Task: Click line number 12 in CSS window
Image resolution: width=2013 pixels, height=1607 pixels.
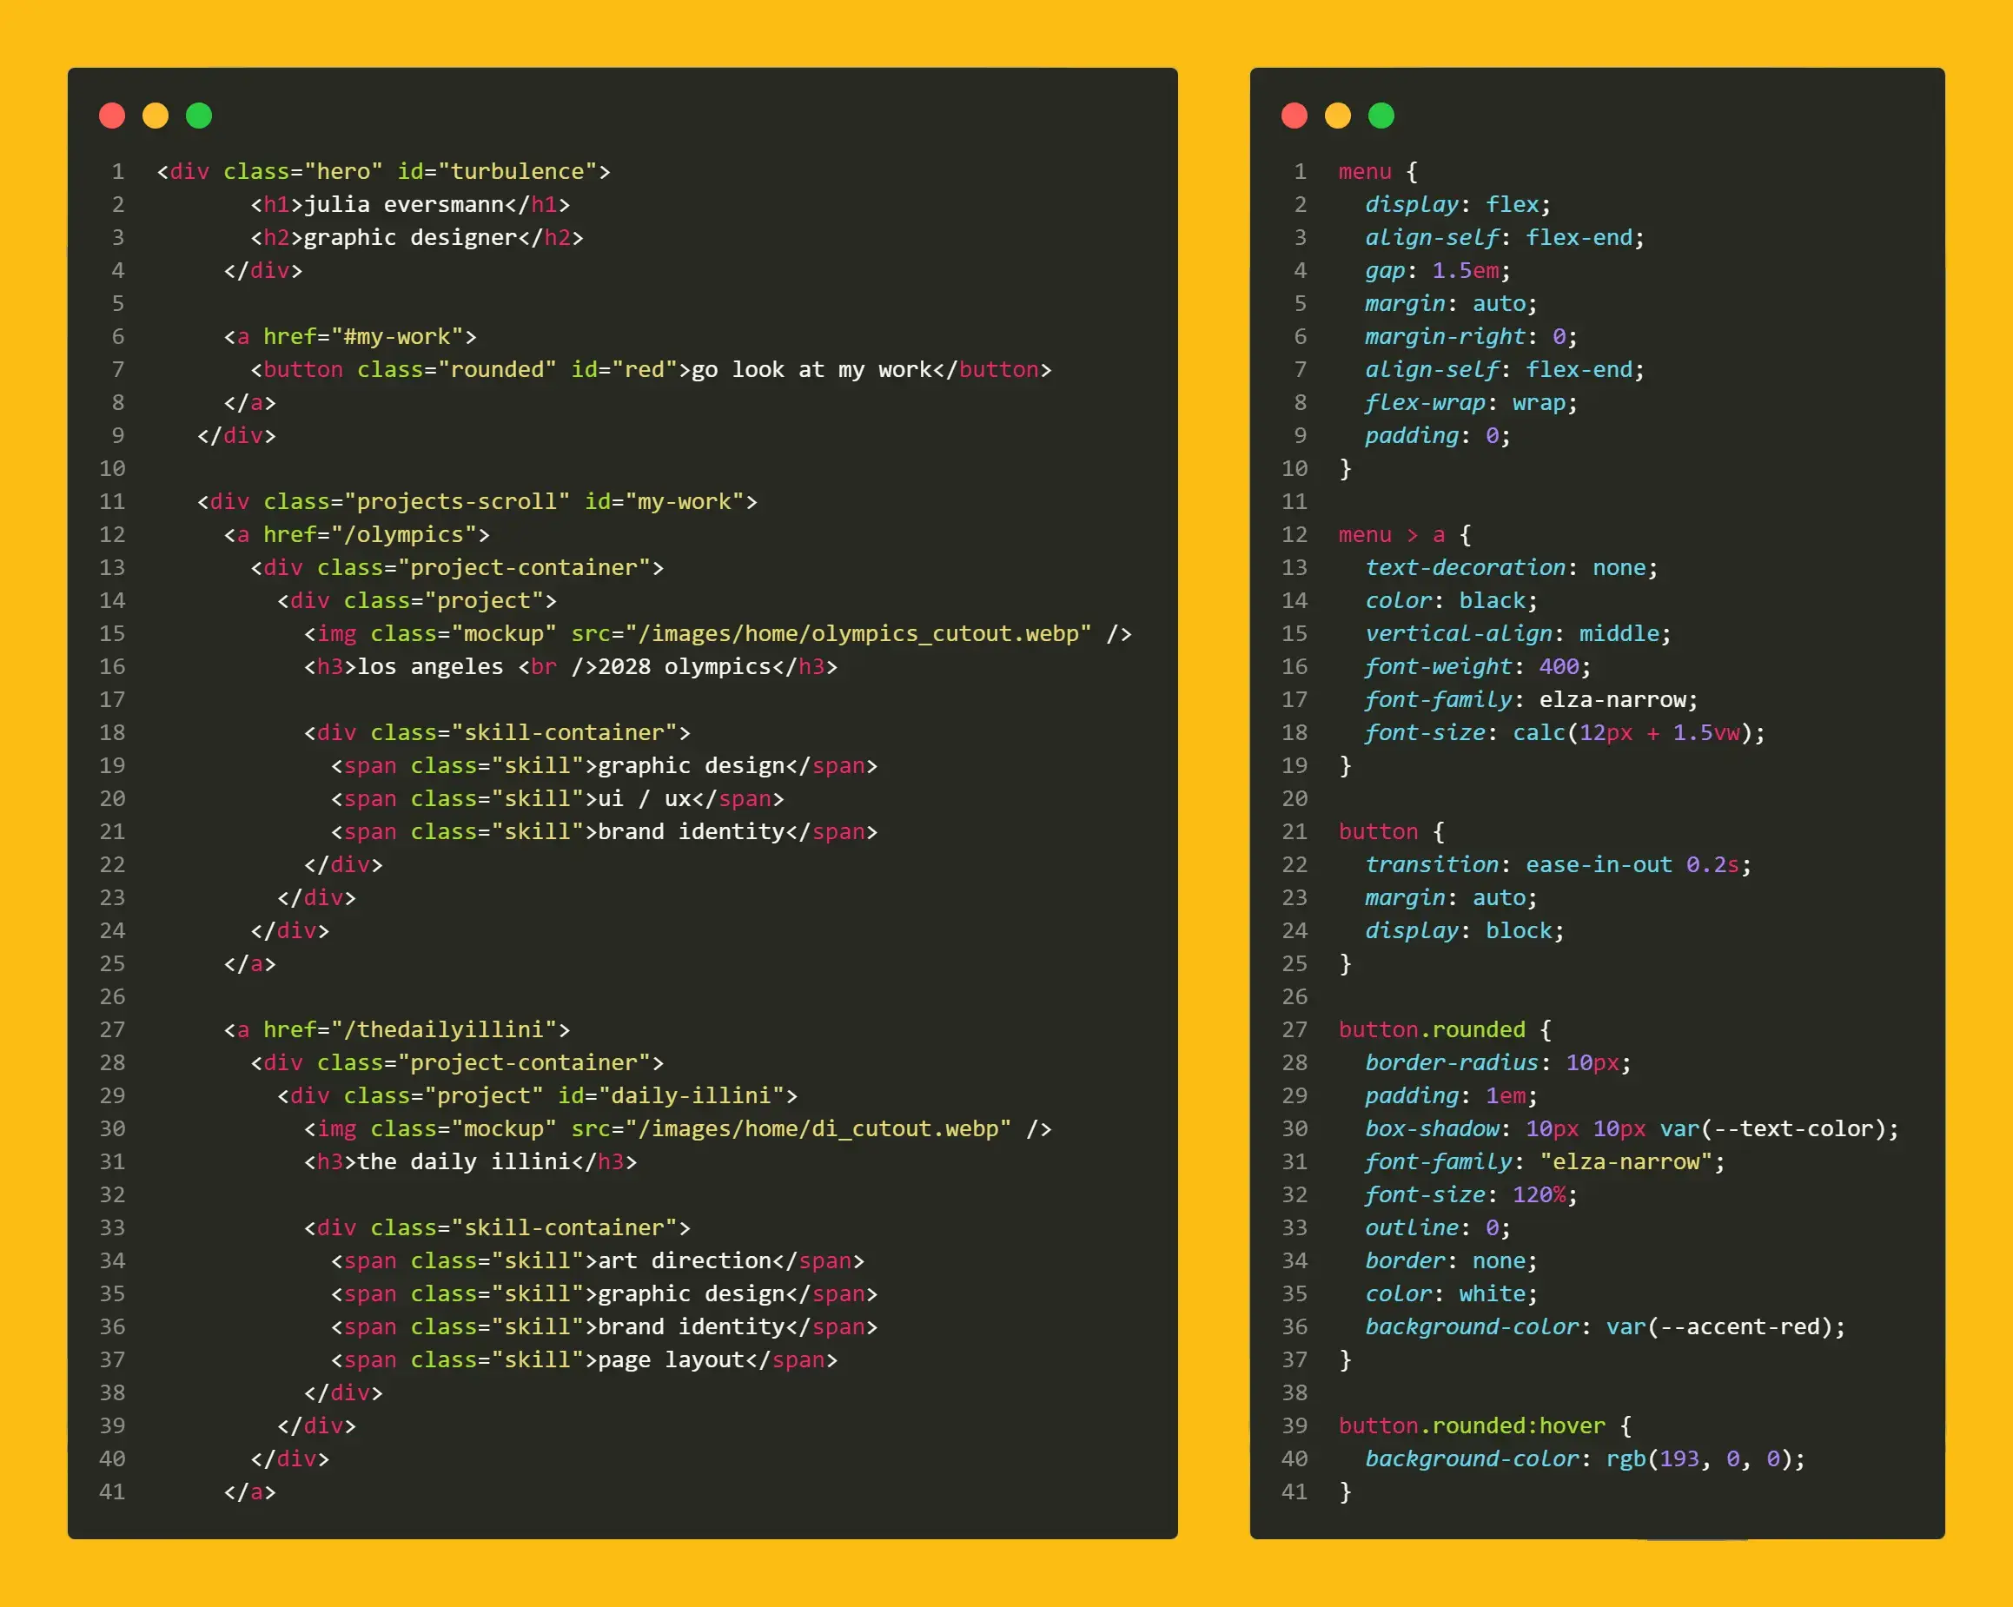Action: tap(1295, 534)
